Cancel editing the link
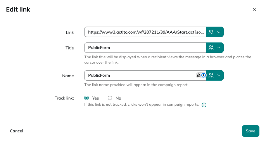The image size is (266, 142). pyautogui.click(x=16, y=131)
